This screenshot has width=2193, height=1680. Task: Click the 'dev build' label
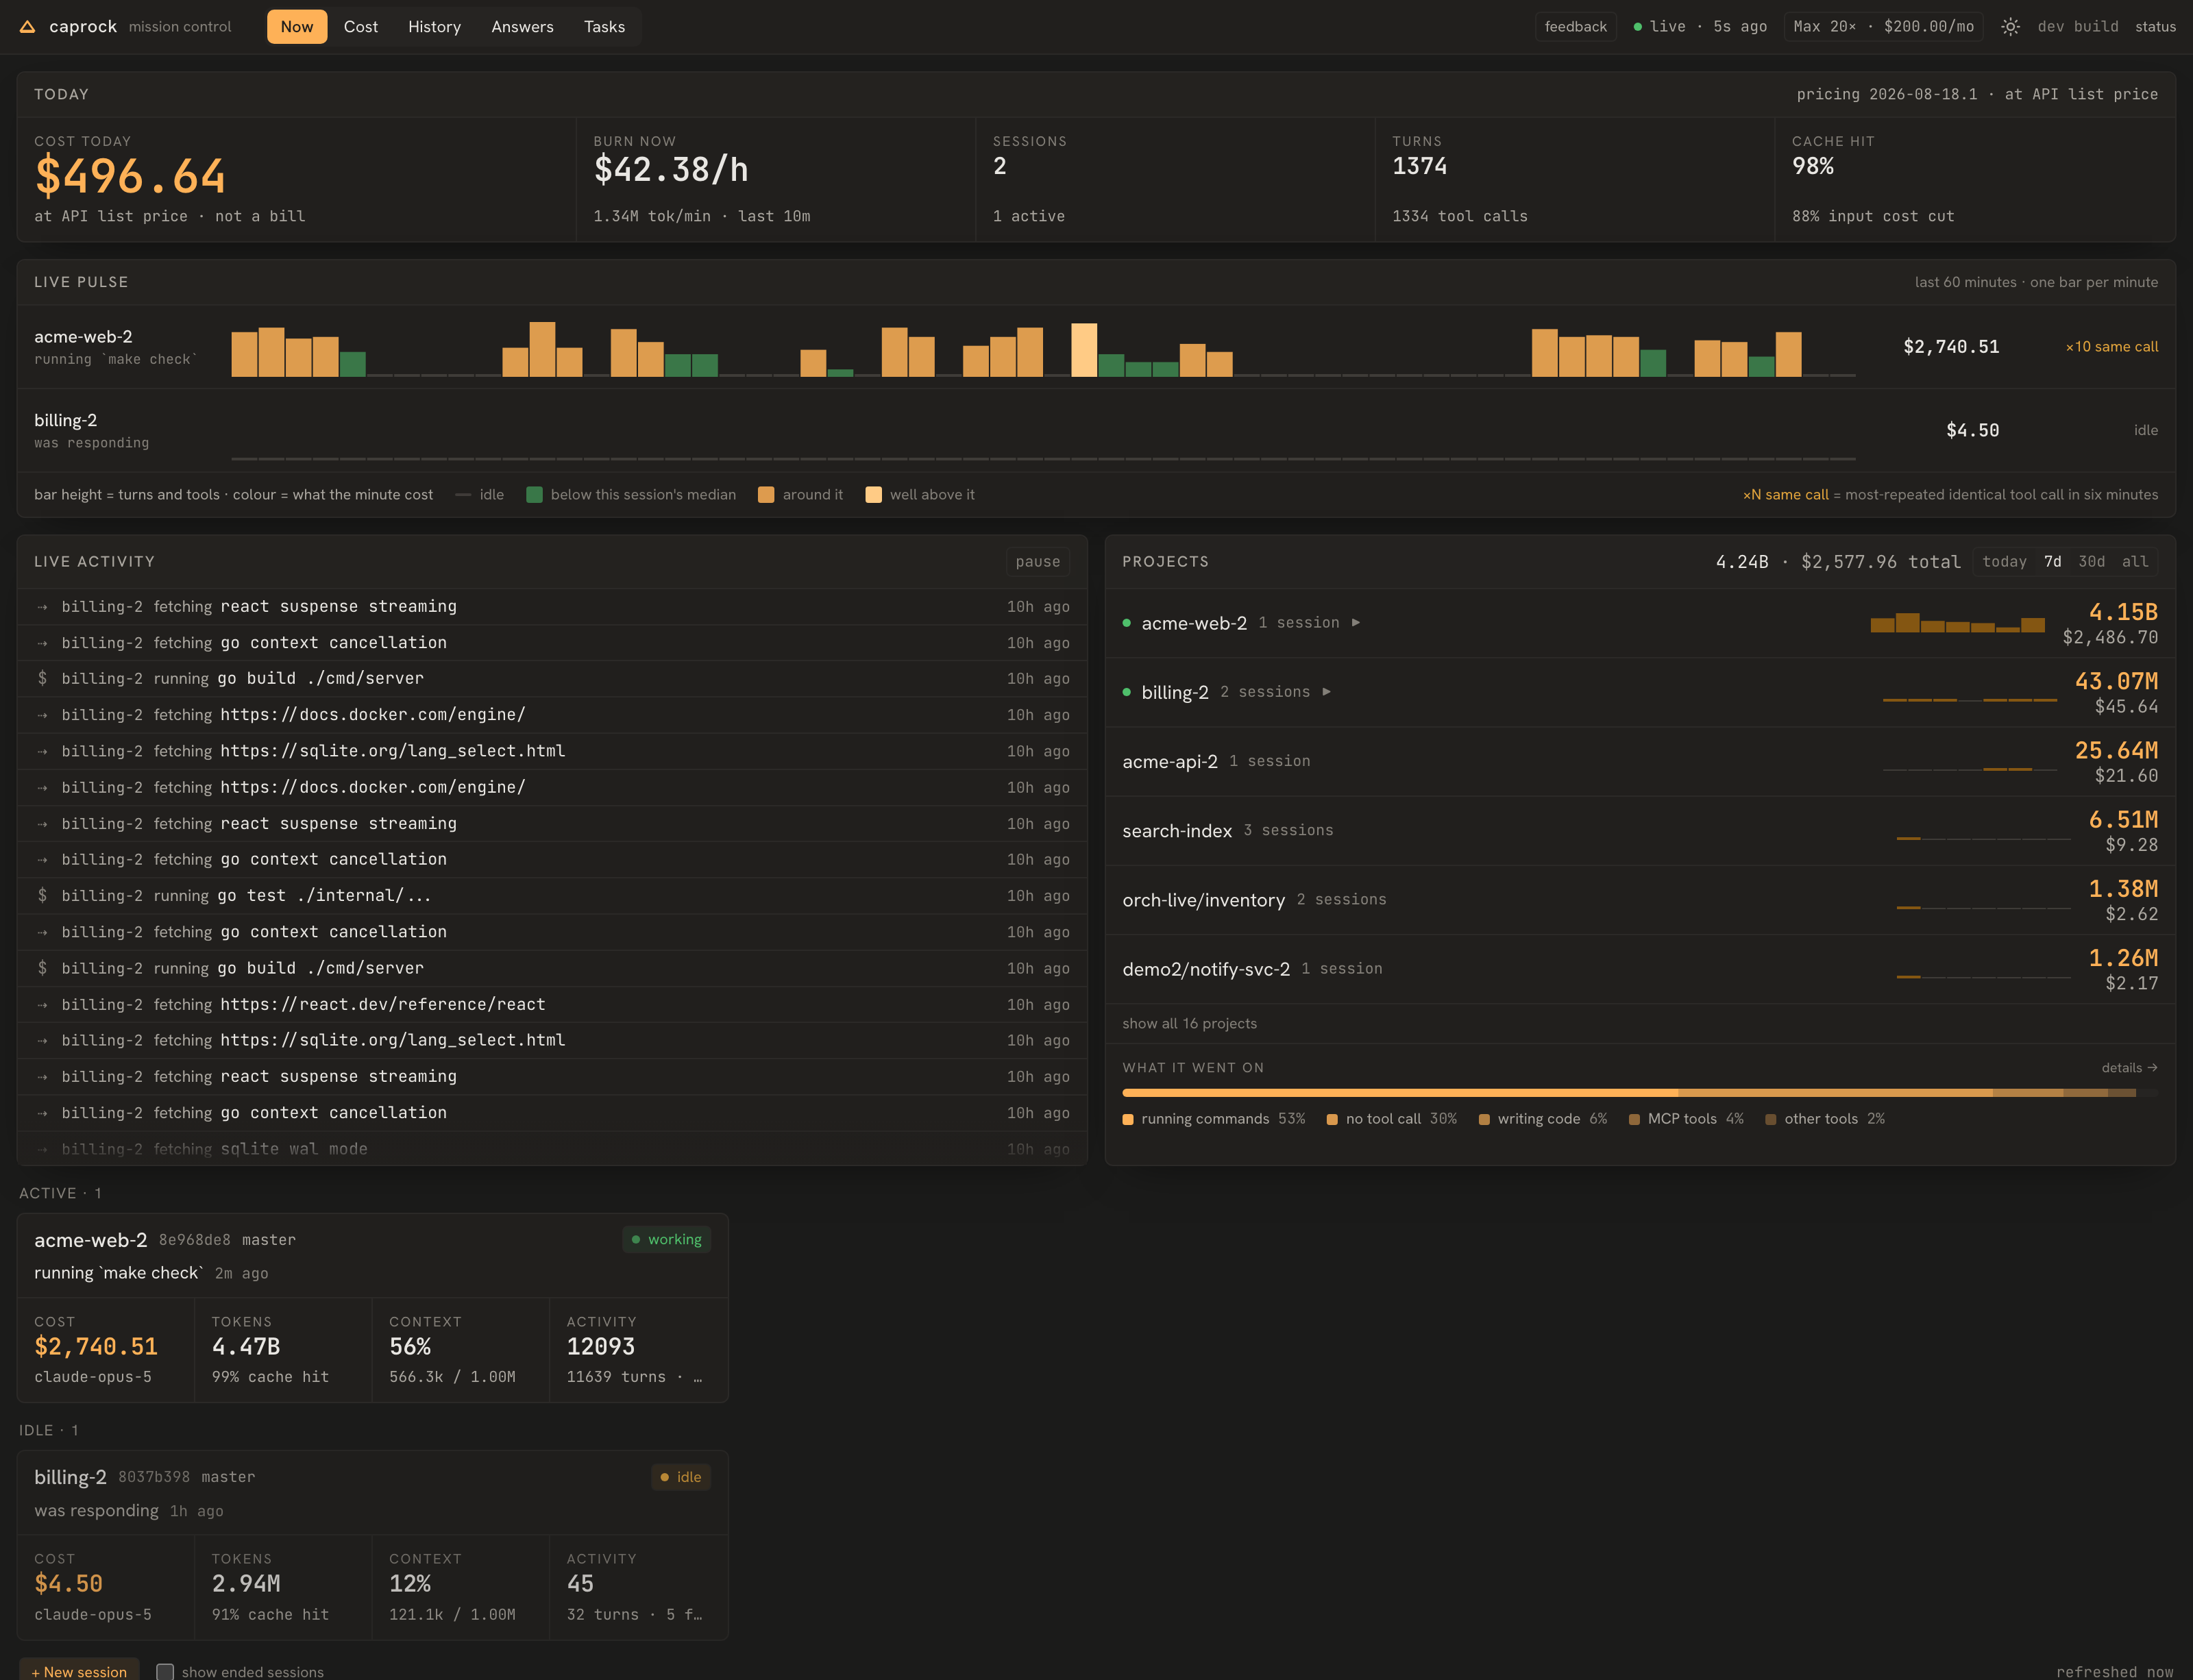point(2077,27)
